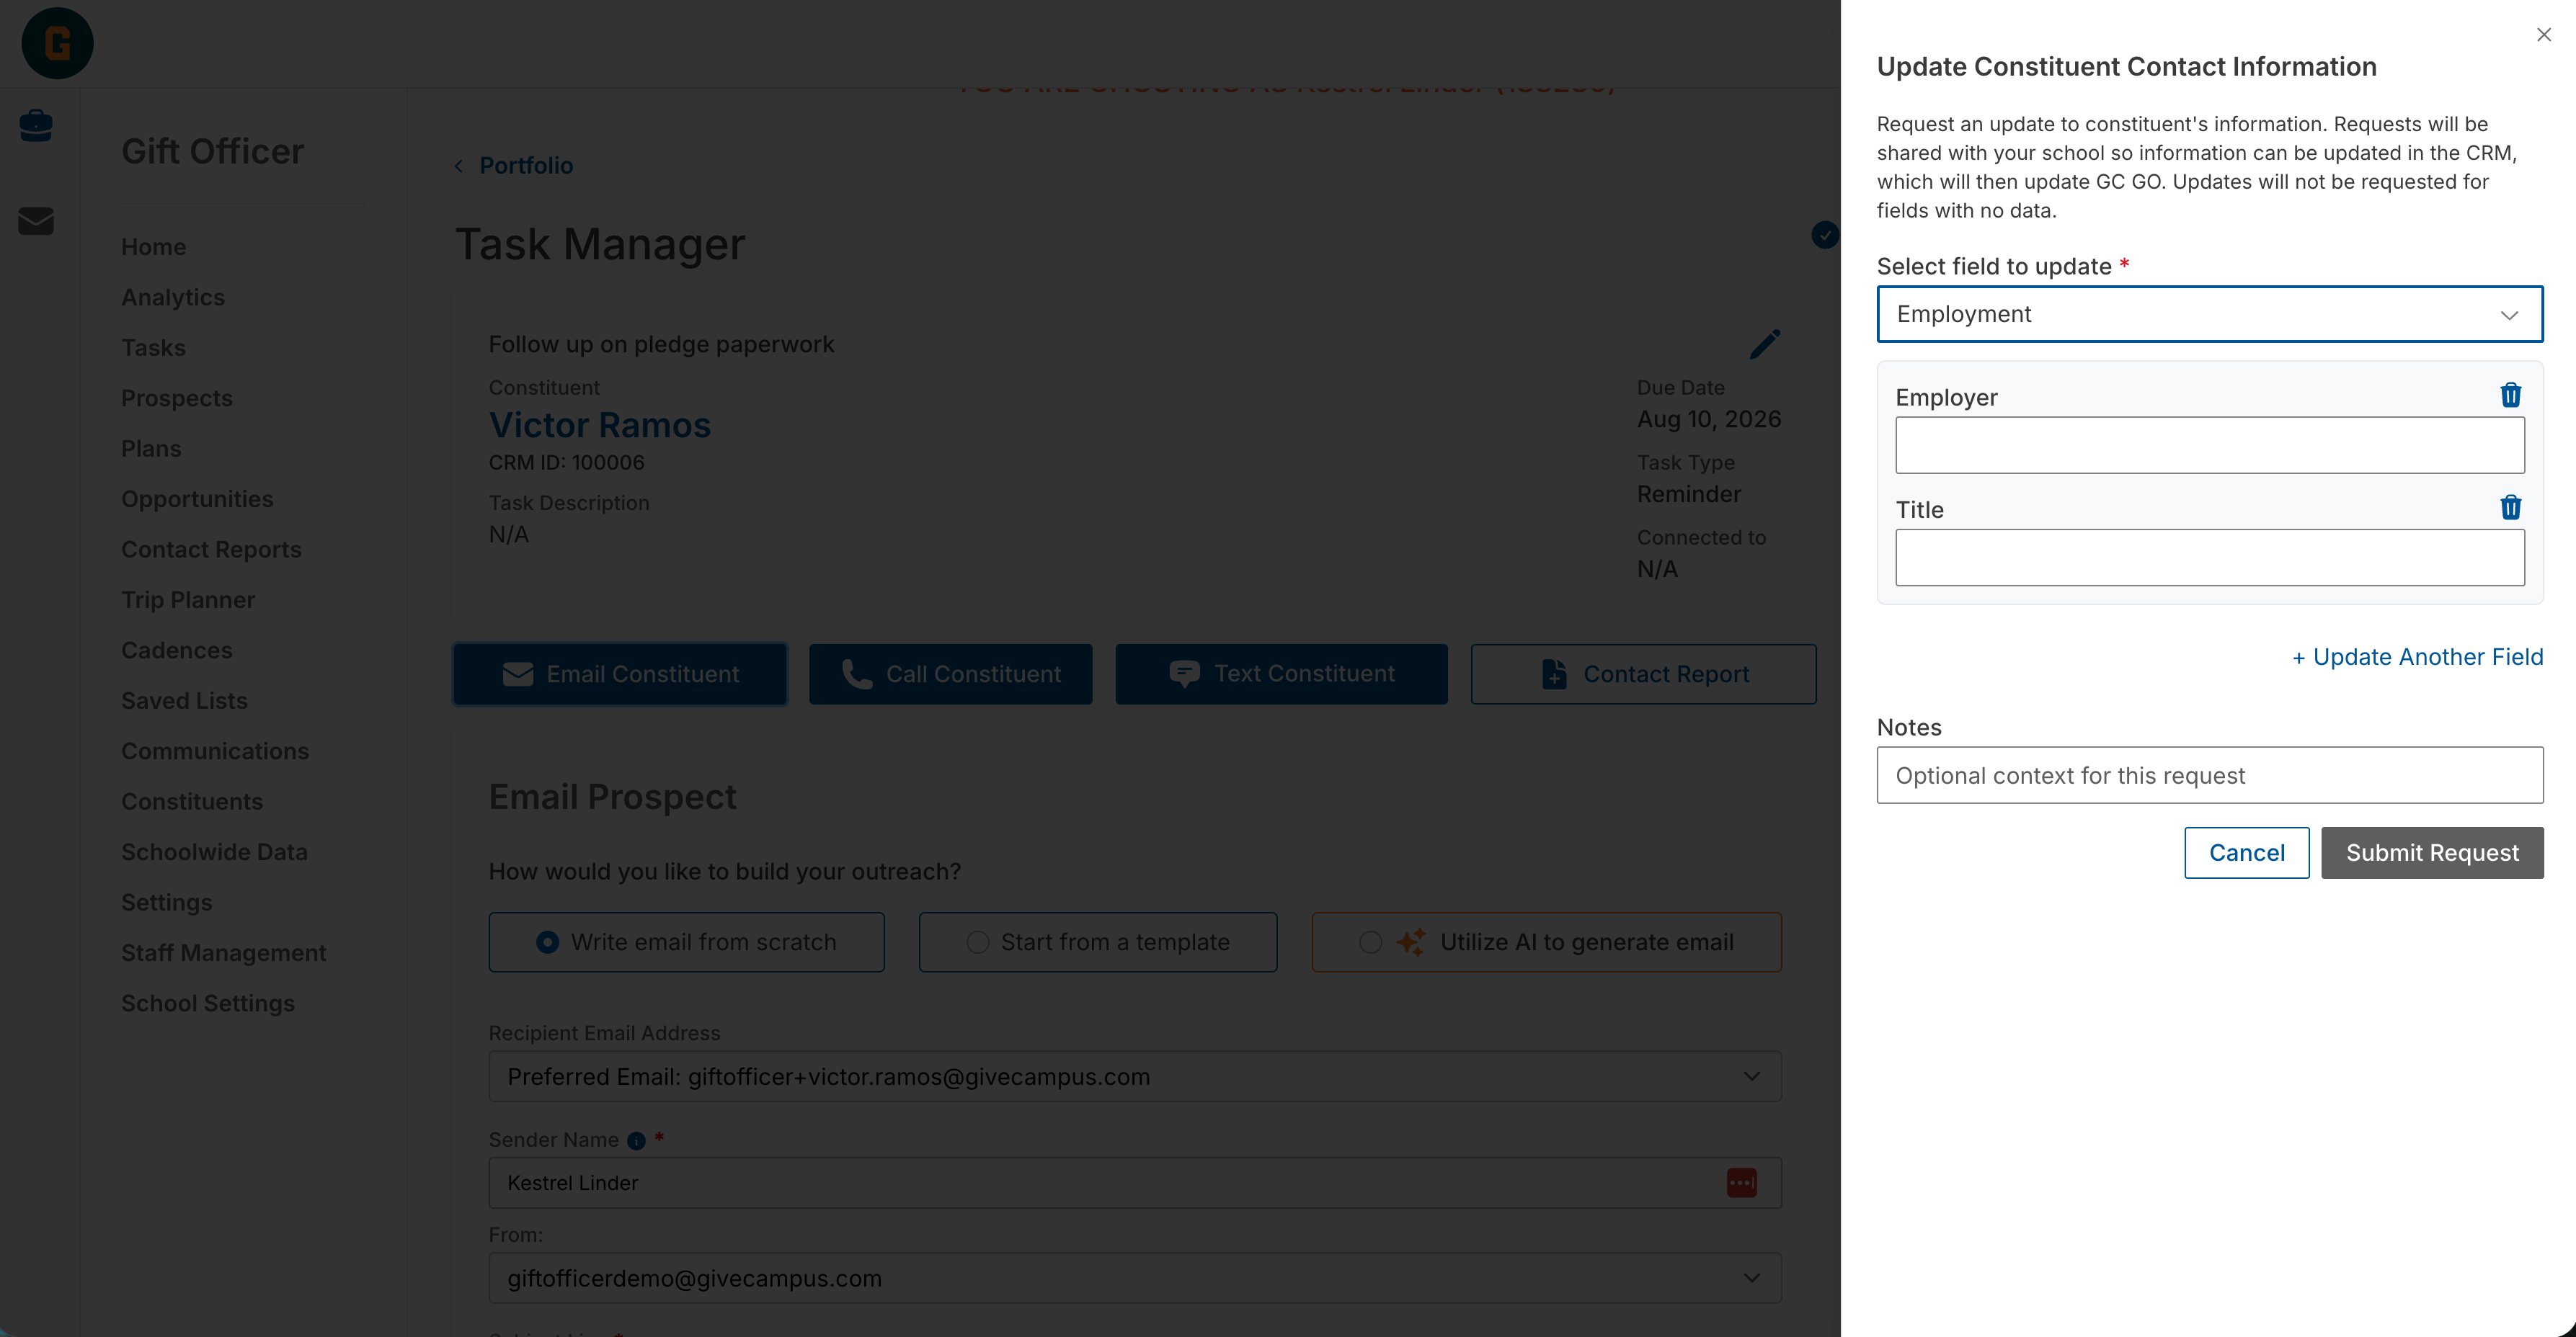Open Staff Management in sidebar
The height and width of the screenshot is (1337, 2576).
point(223,953)
